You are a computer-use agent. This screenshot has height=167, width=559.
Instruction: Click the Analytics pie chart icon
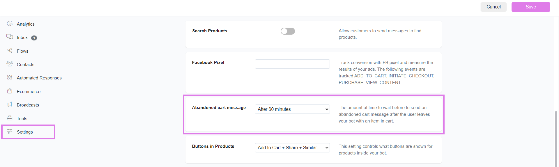click(x=10, y=24)
